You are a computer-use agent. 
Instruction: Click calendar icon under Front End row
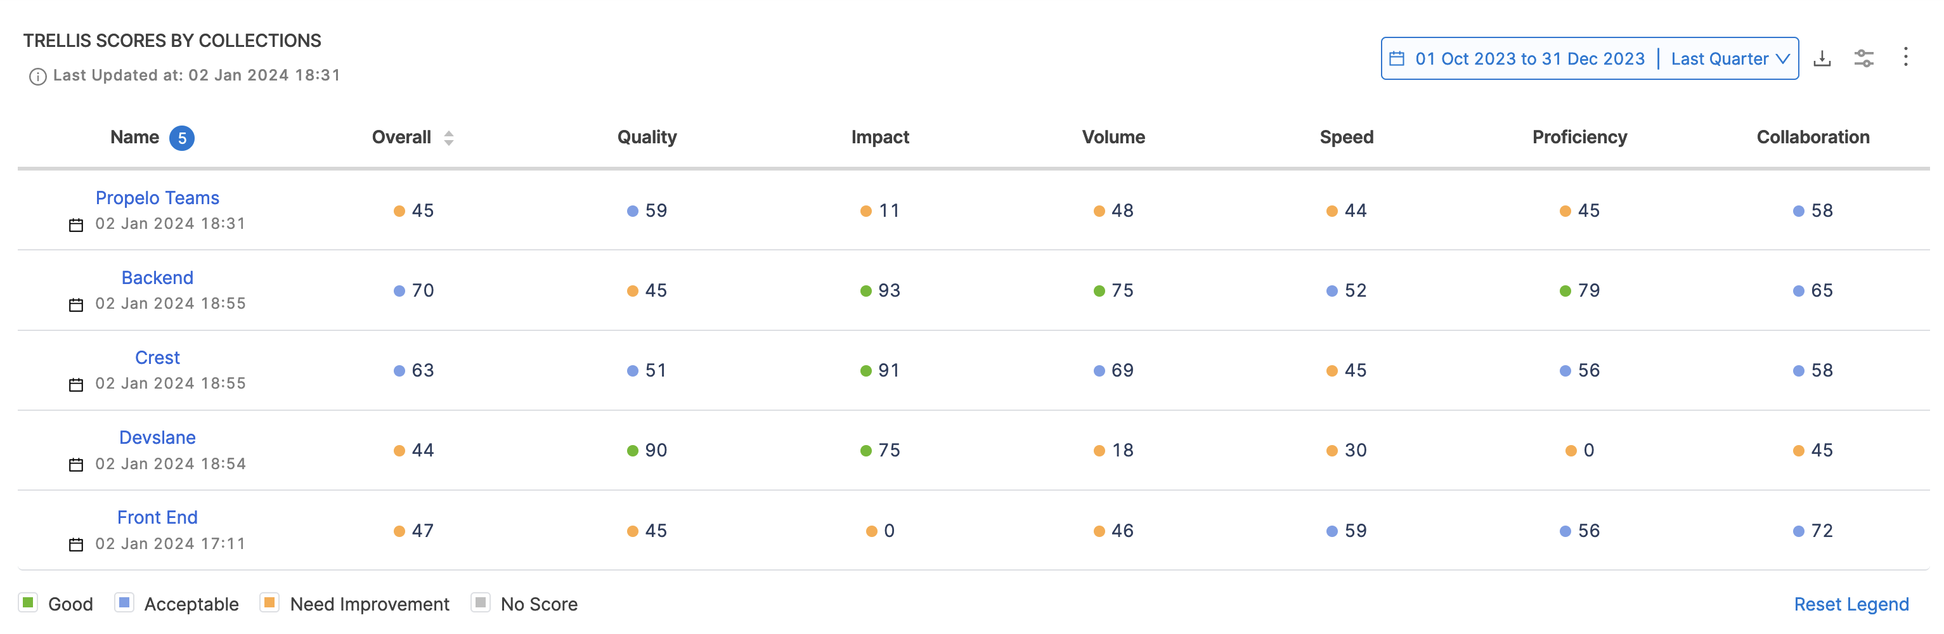coord(76,545)
